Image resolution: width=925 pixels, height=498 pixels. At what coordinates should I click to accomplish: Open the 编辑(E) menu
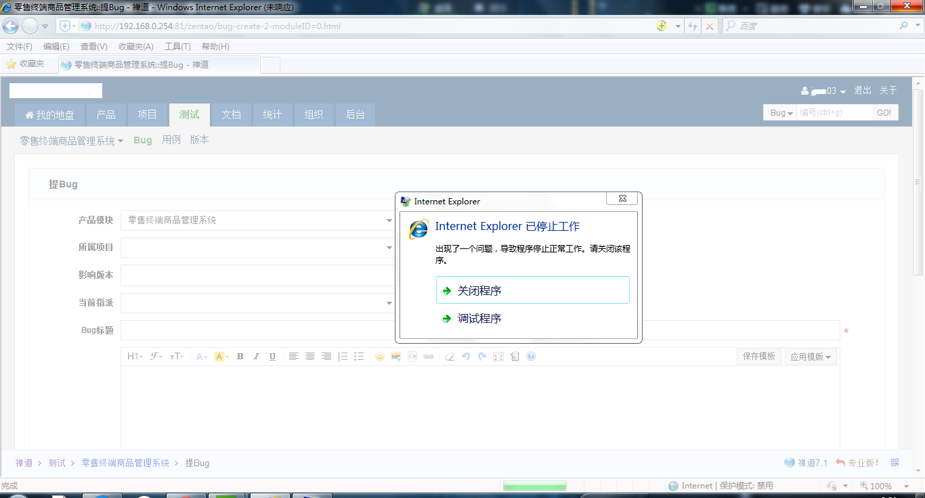56,47
